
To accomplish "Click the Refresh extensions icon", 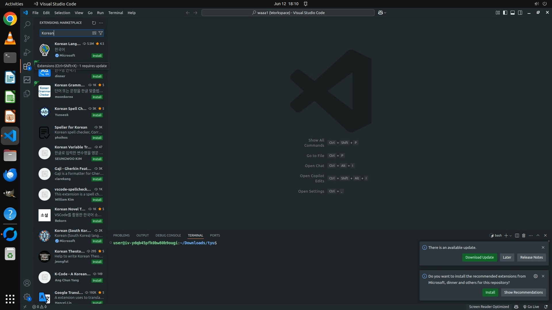I will pos(94,23).
